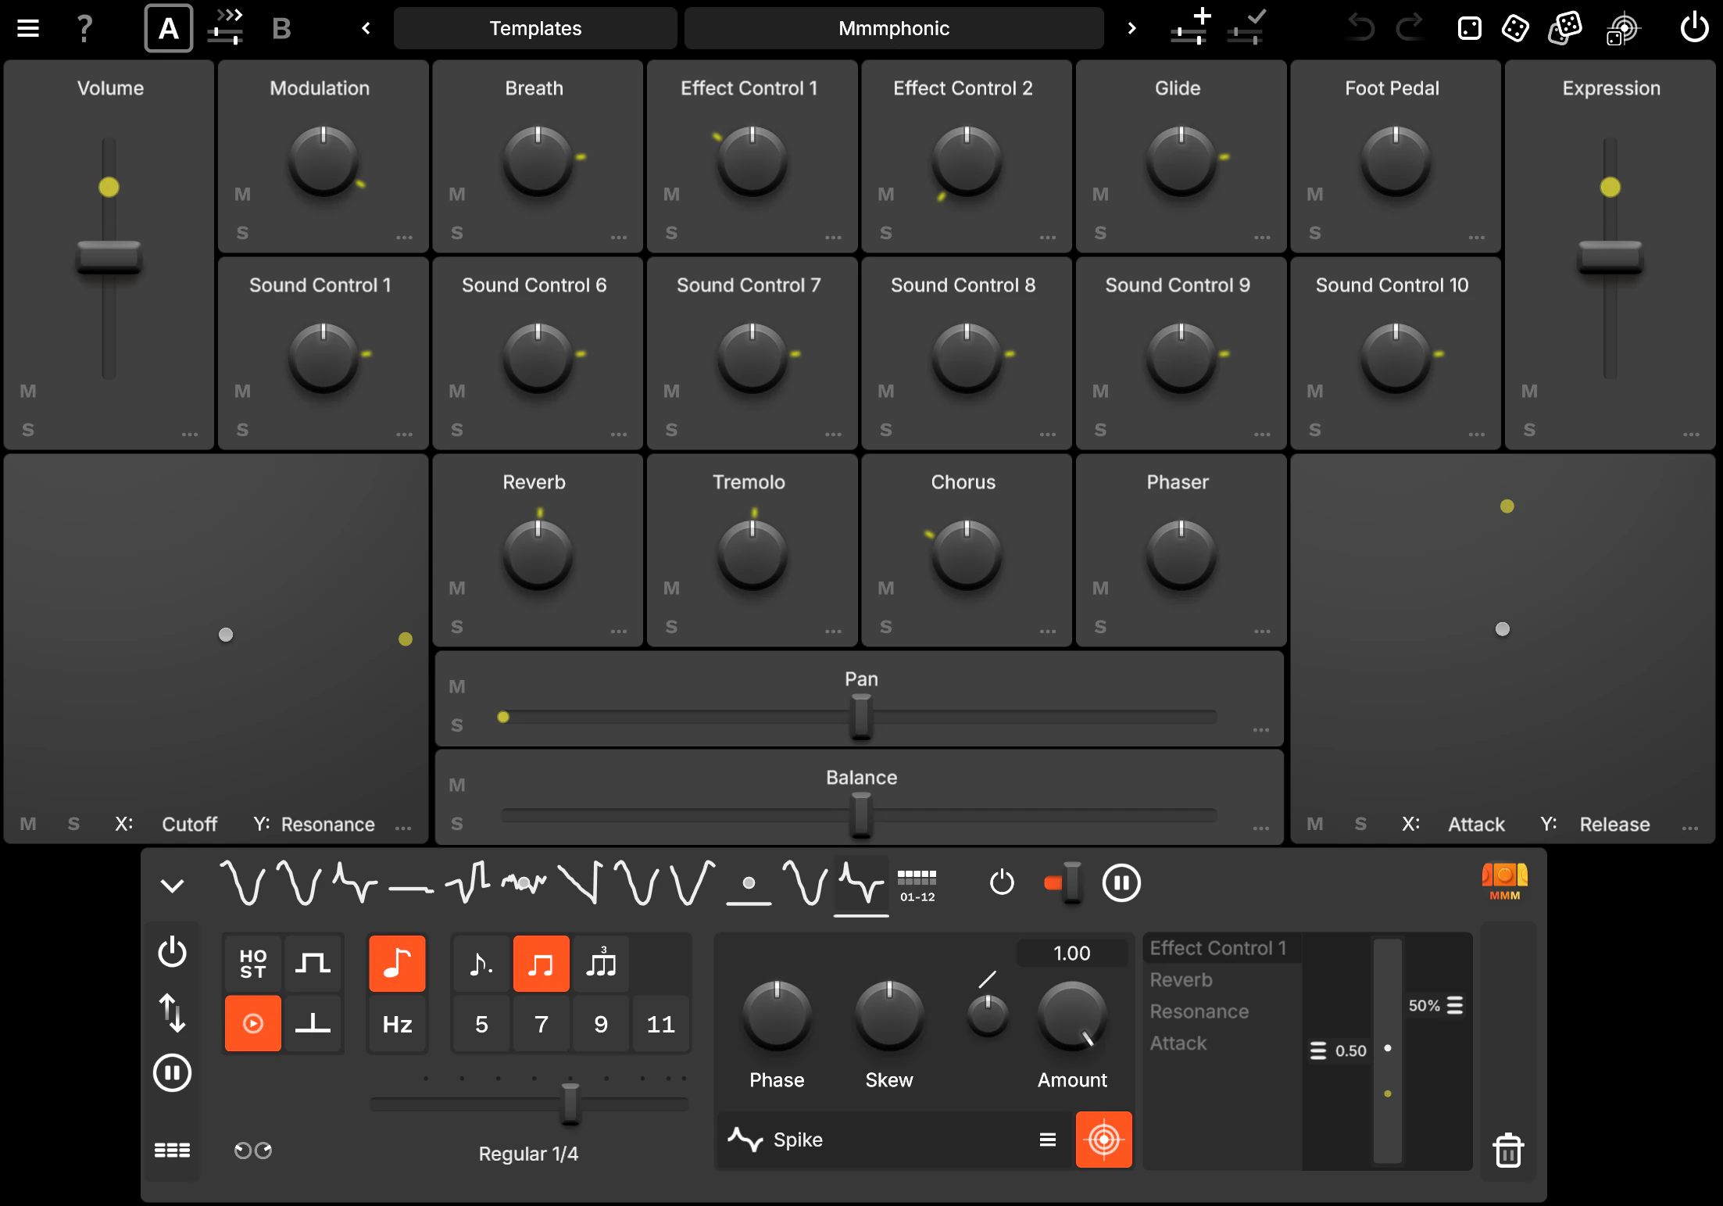Open the Spike waveform list menu

click(x=1048, y=1140)
